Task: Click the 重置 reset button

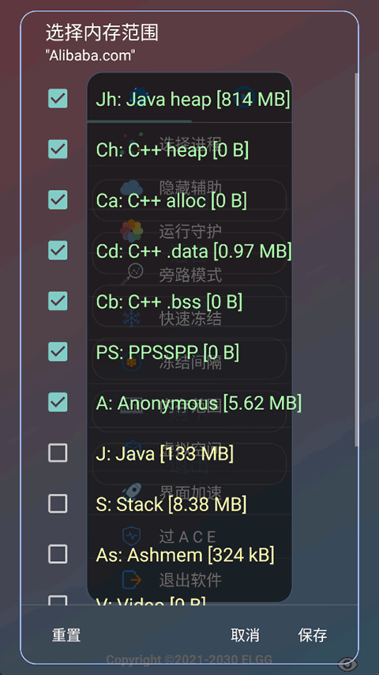Action: 66,635
